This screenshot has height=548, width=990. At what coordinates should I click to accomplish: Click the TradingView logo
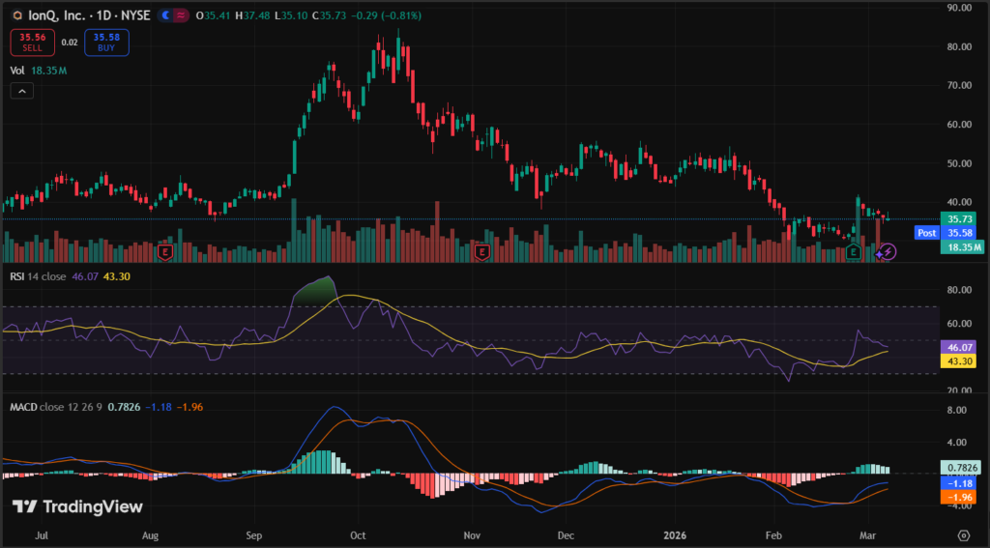pyautogui.click(x=77, y=506)
